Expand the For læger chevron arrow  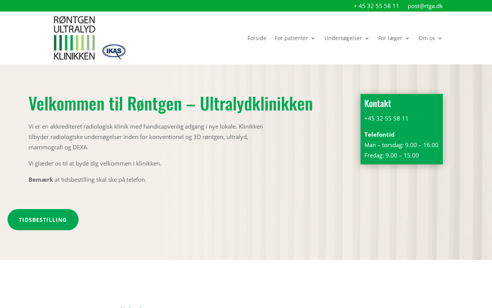407,38
